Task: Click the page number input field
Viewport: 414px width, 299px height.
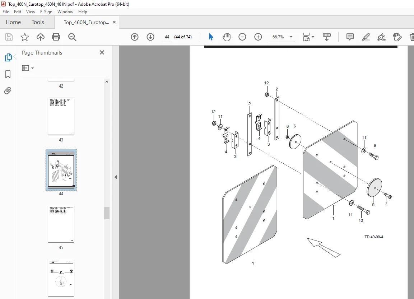Action: pyautogui.click(x=167, y=37)
